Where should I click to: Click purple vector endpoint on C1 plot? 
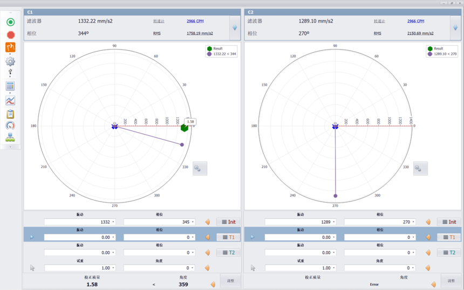pos(182,144)
